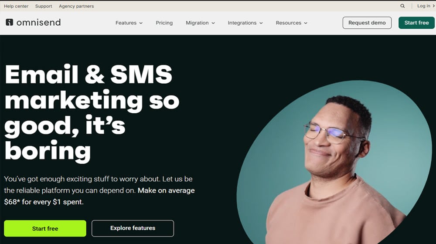Image resolution: width=436 pixels, height=244 pixels.
Task: Click the Omnisend logo icon
Action: tap(10, 22)
